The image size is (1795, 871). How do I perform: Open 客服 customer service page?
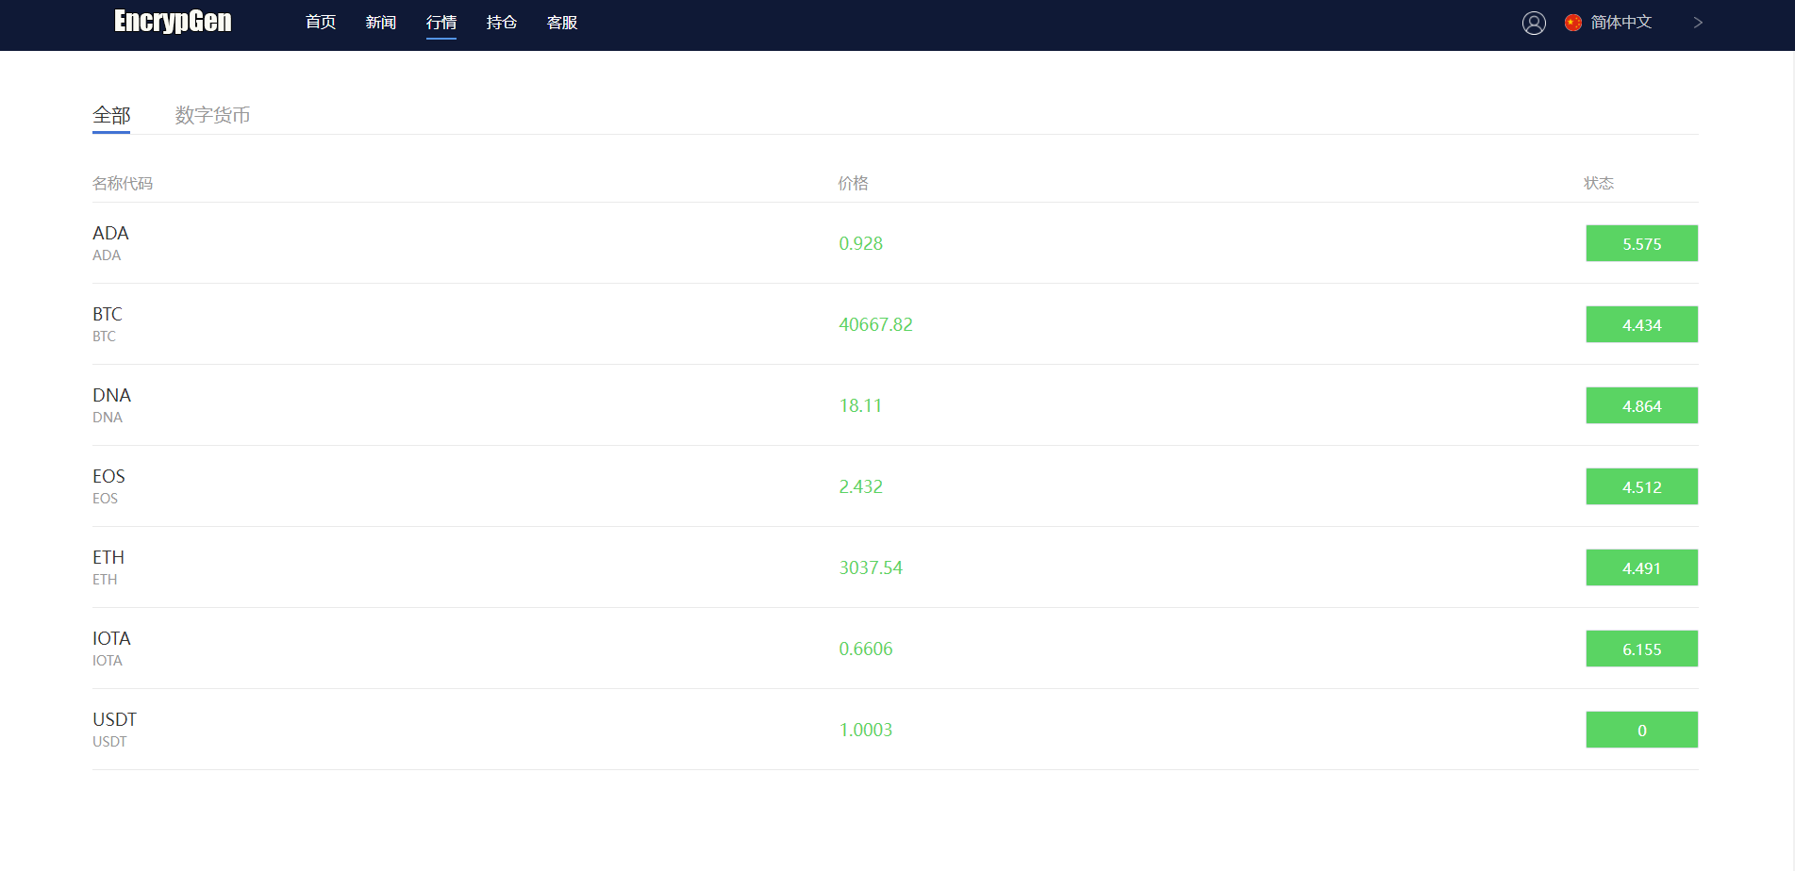pos(562,23)
